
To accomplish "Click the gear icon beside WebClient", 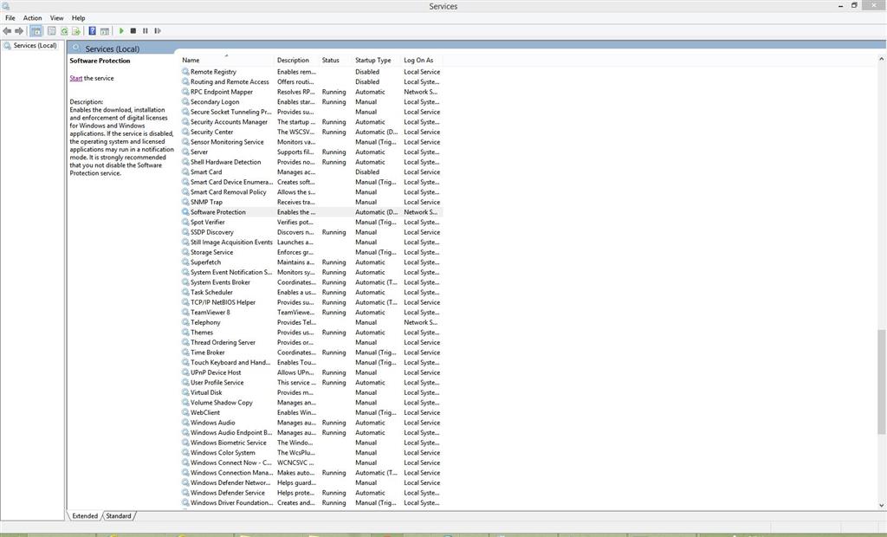I will point(185,412).
